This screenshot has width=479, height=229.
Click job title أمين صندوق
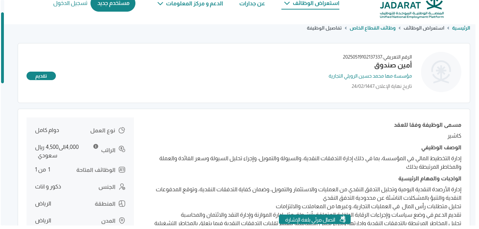point(393,65)
